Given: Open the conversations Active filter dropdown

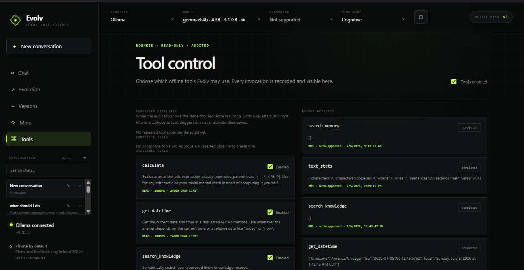Looking at the screenshot, I should point(74,158).
